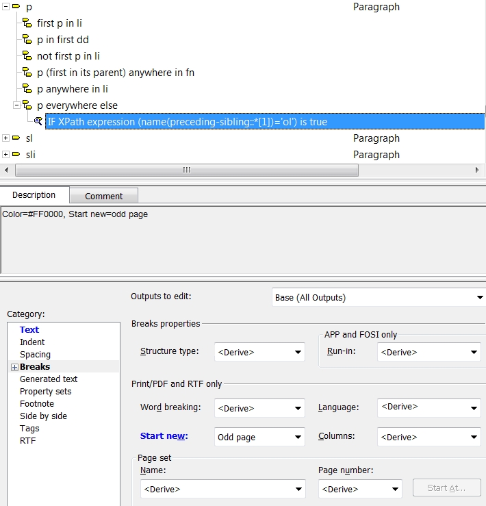
Task: Expand the sli element node
Action: [x=5, y=155]
